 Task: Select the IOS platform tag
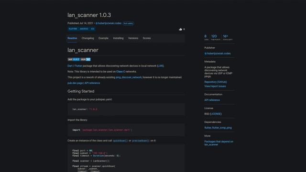click(x=92, y=29)
